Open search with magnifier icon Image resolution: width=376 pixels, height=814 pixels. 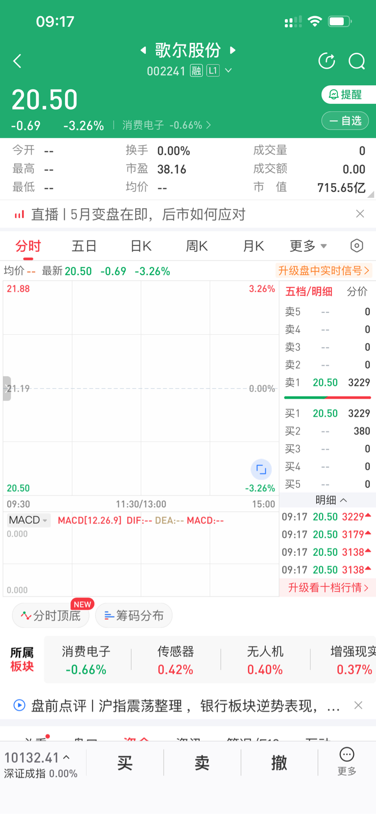pyautogui.click(x=357, y=61)
